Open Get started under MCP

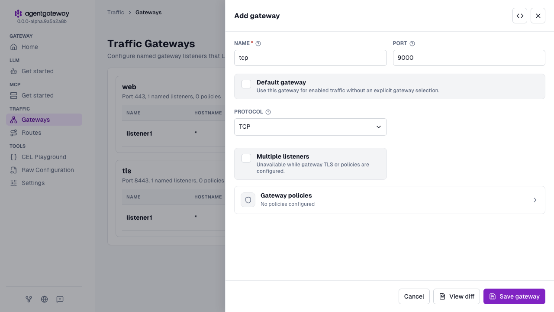point(44,95)
